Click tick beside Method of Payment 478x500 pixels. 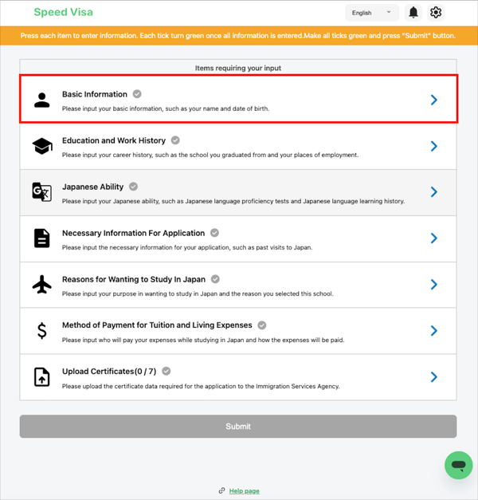[262, 325]
